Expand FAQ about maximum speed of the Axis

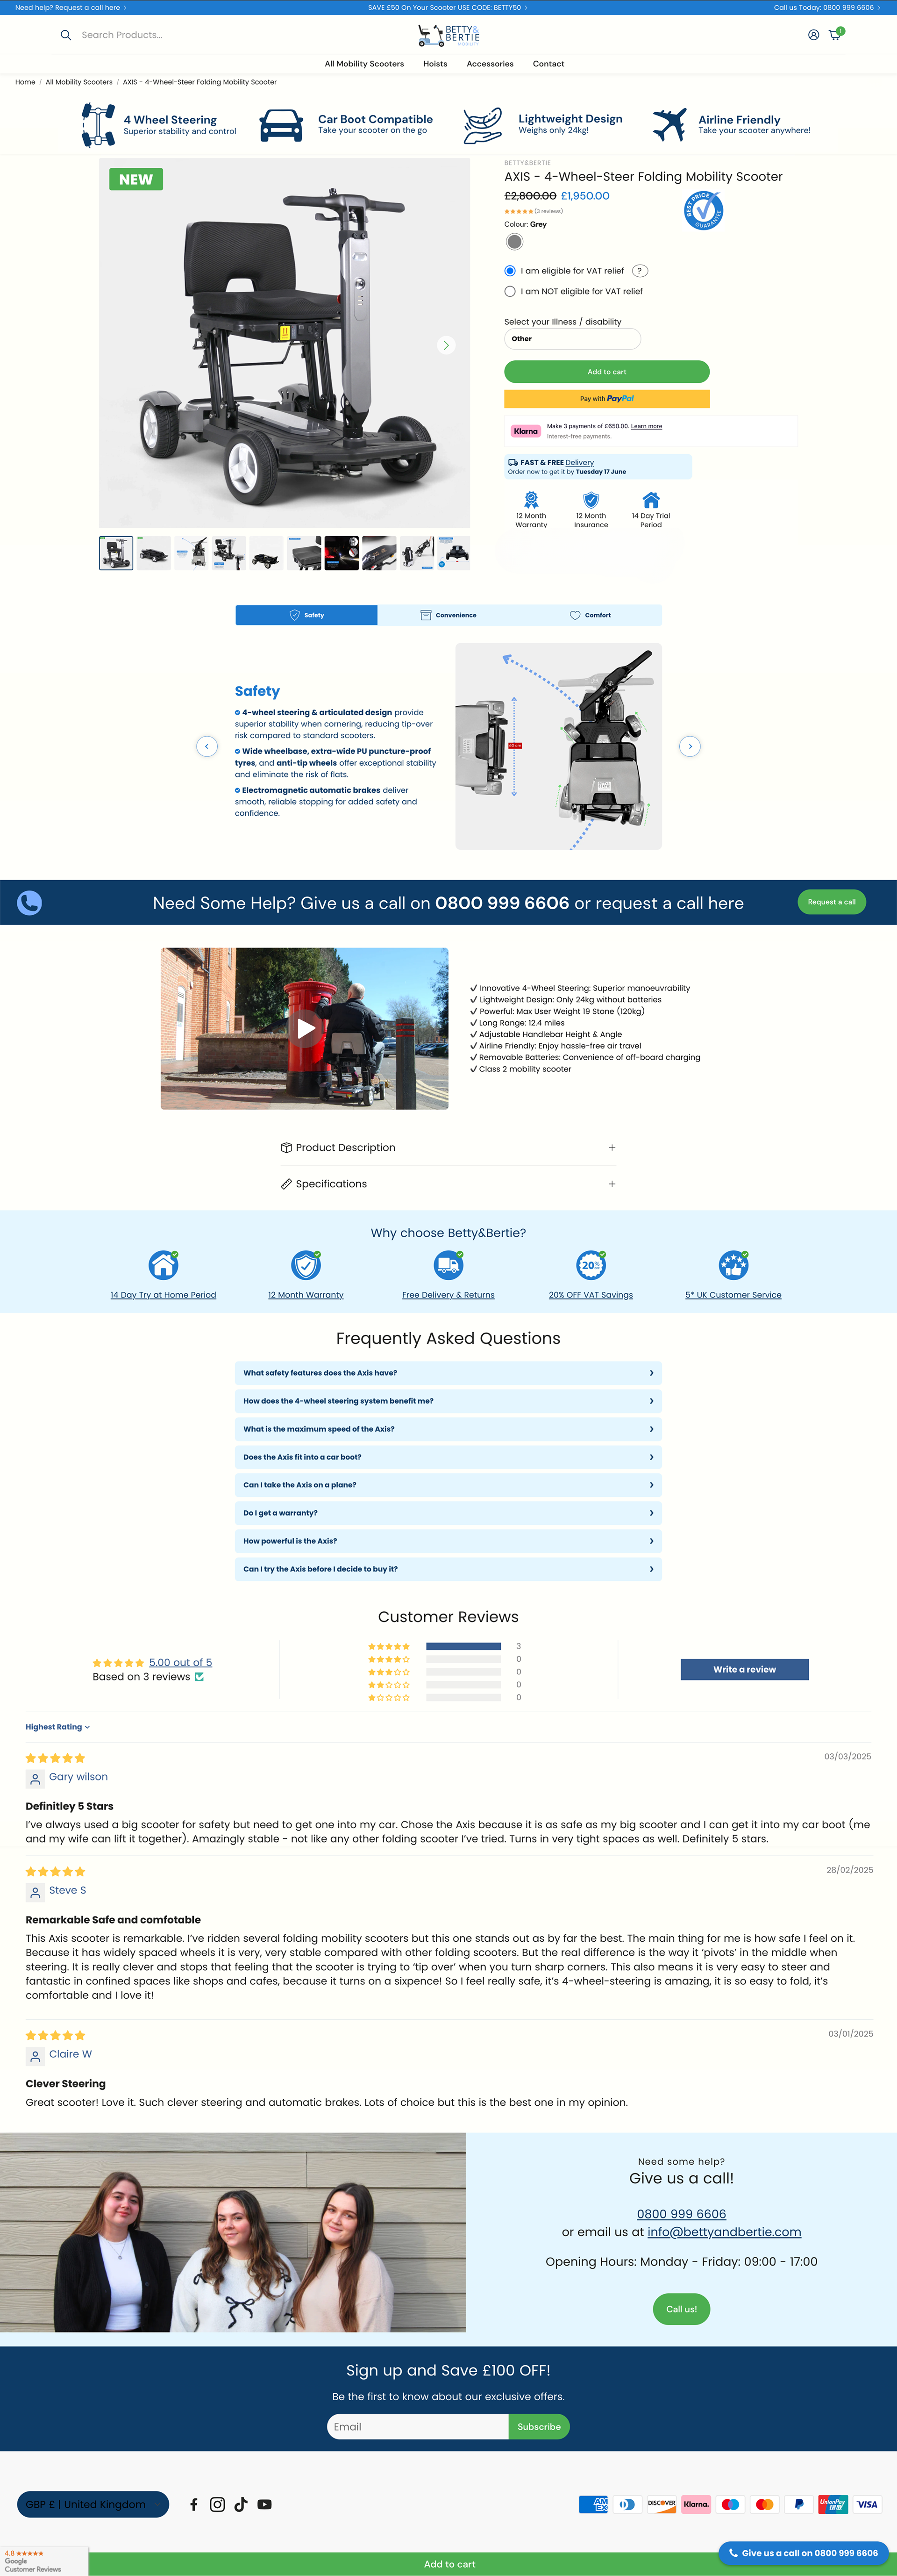click(x=448, y=1429)
